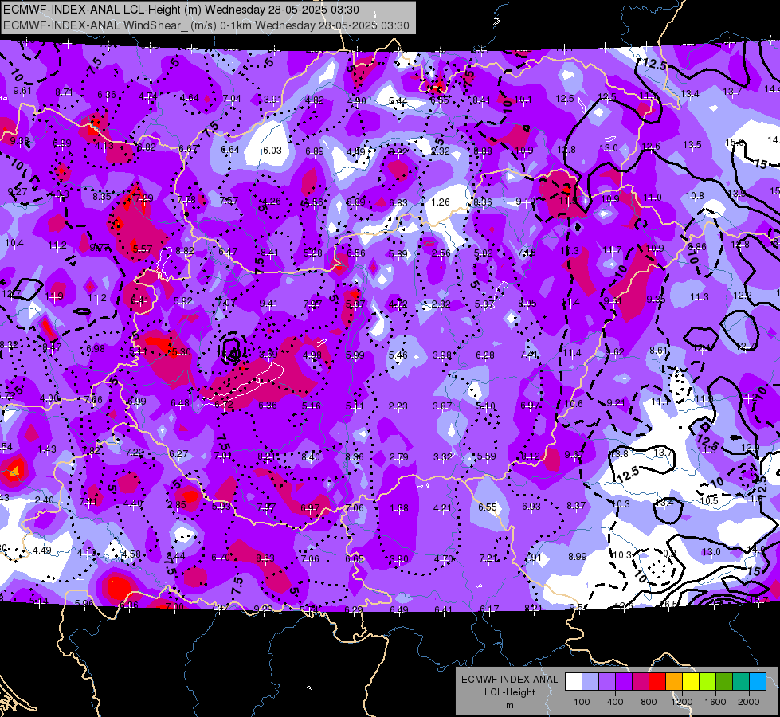Click the wind shear value 1.43
The width and height of the screenshot is (780, 717).
[47, 449]
